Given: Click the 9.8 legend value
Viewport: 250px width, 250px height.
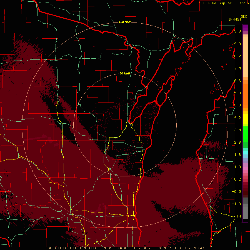Looking at the screenshot, I should point(237,31).
